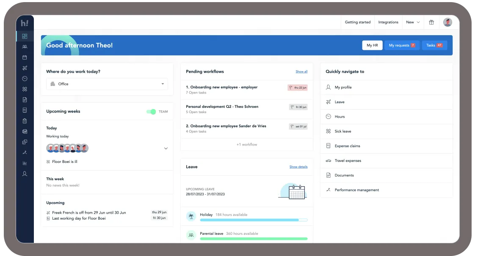Navigate to My profile

[x=386, y=88]
